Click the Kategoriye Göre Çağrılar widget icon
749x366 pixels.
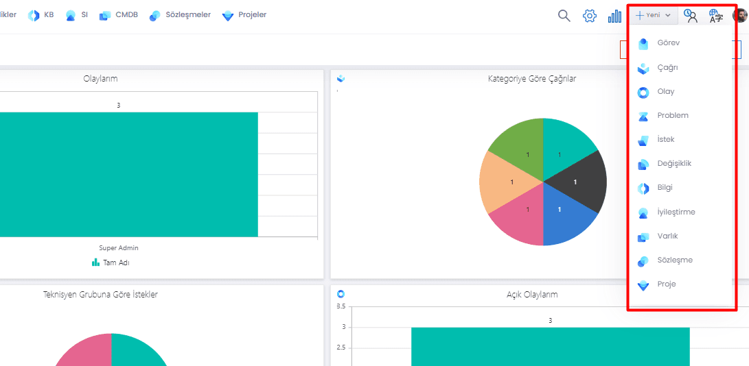341,78
